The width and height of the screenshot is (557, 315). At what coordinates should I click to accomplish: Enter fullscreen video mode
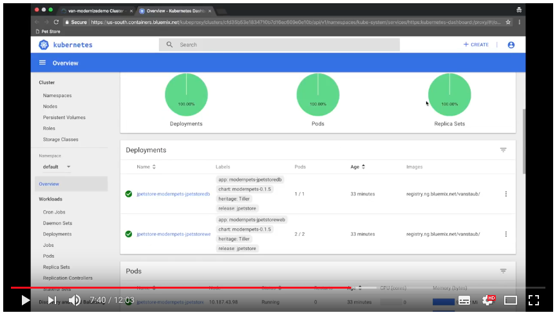[534, 300]
